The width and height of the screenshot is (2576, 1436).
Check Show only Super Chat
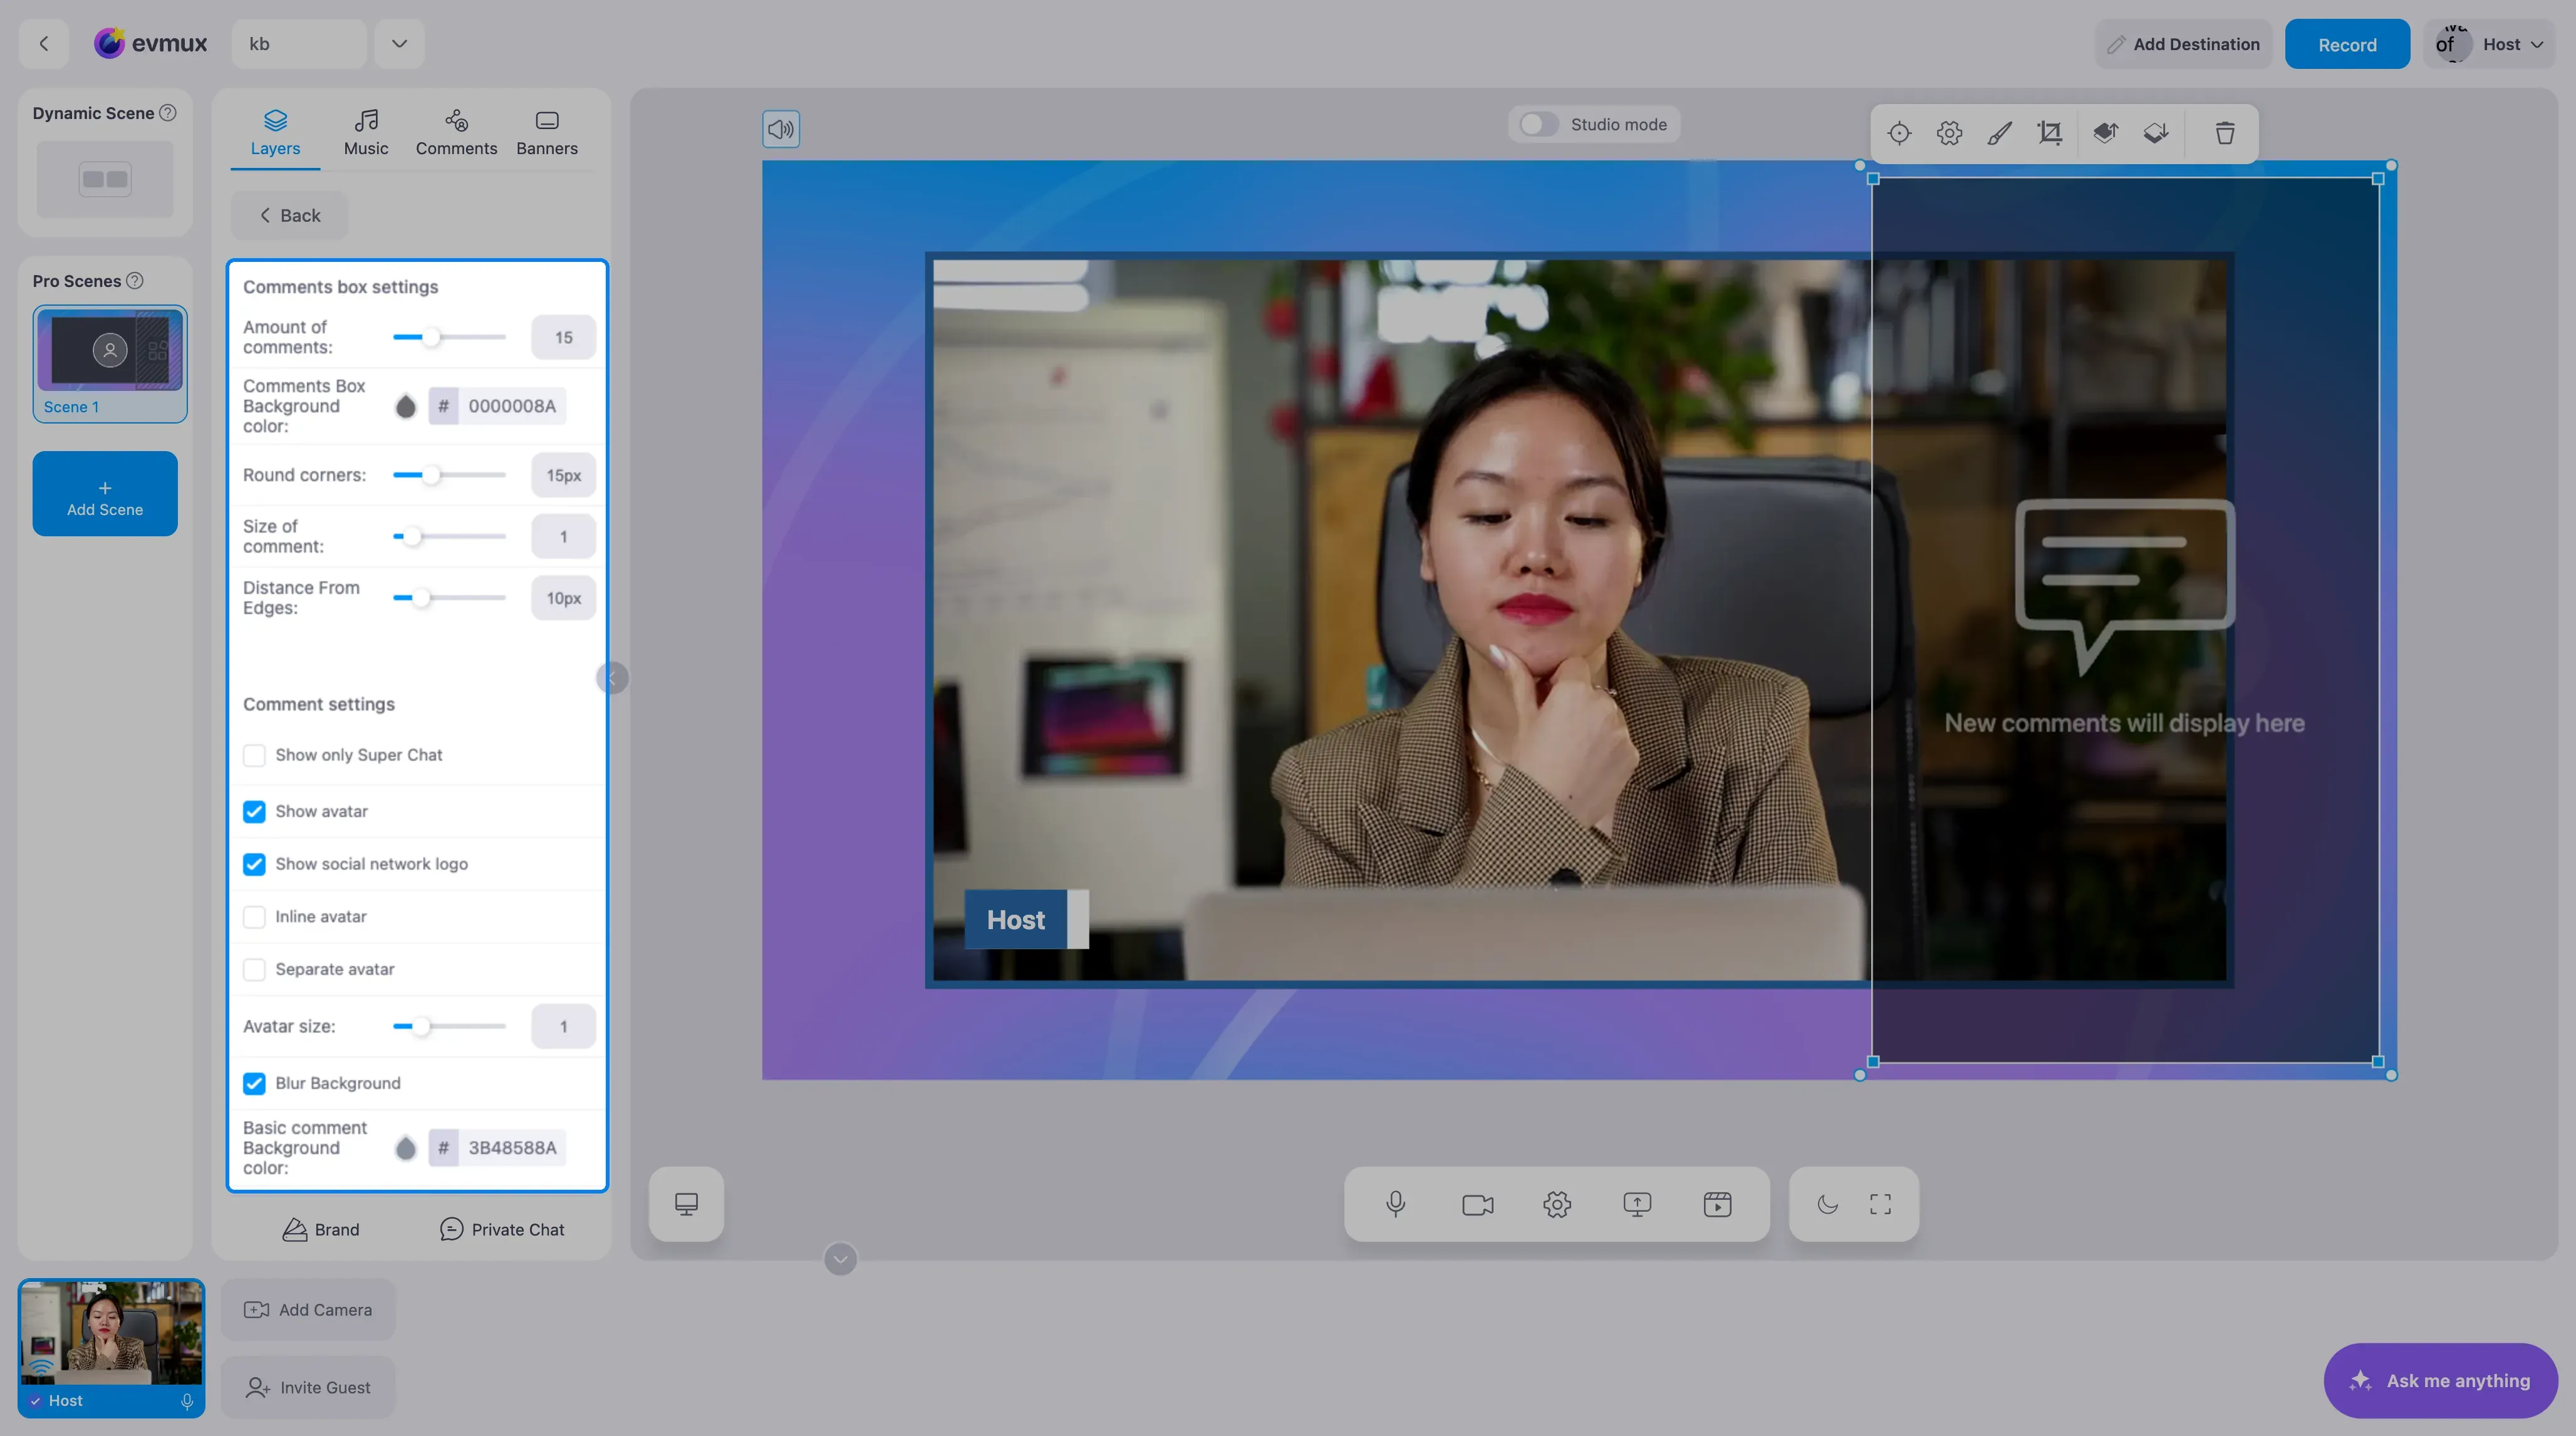254,755
